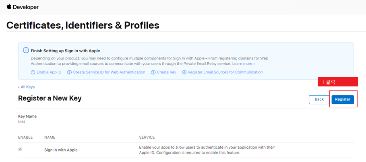The height and width of the screenshot is (162, 366).
Task: Click the Apple Developer logo
Action: tap(23, 7)
